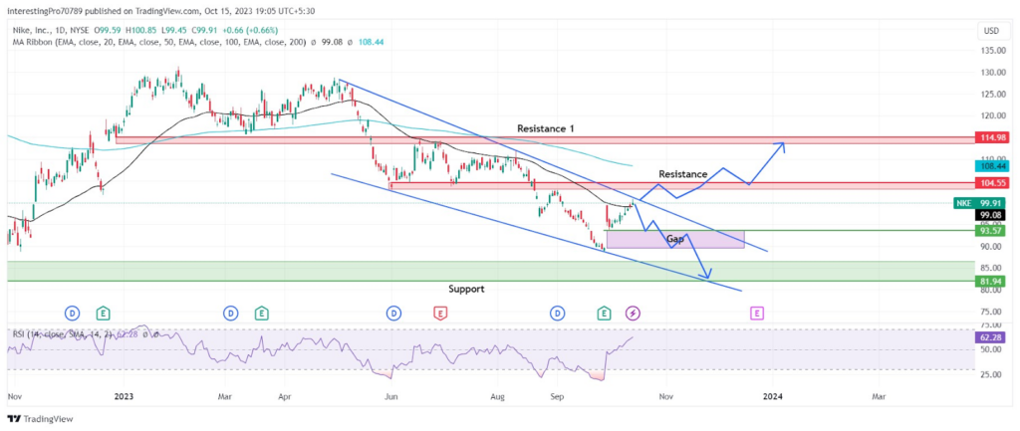
Task: Click the 81.94 green support price label
Action: coord(991,281)
